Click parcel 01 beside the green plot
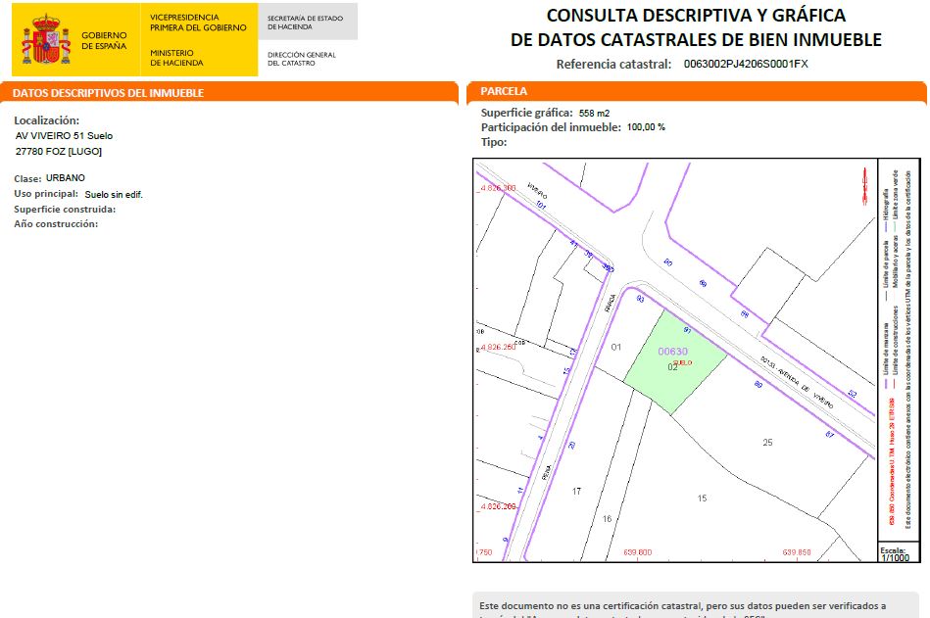This screenshot has width=930, height=618. coord(616,348)
